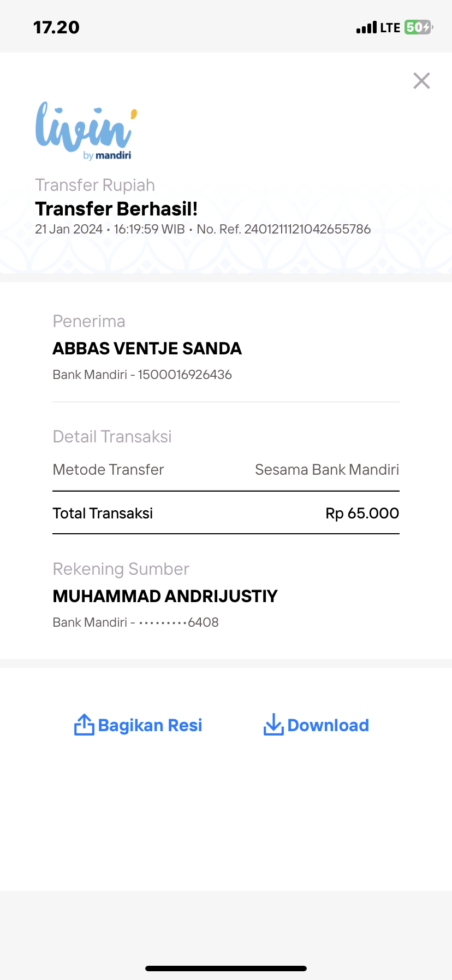Close the transfer receipt with X icon
The width and height of the screenshot is (452, 980).
pos(421,81)
